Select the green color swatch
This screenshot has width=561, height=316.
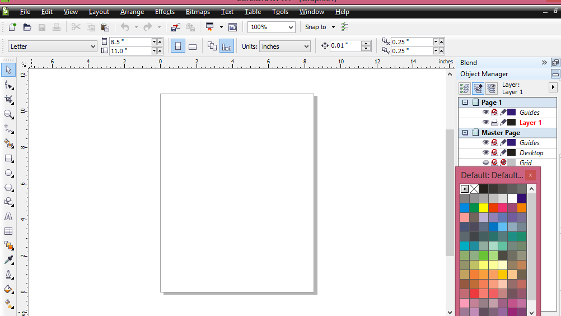[474, 207]
